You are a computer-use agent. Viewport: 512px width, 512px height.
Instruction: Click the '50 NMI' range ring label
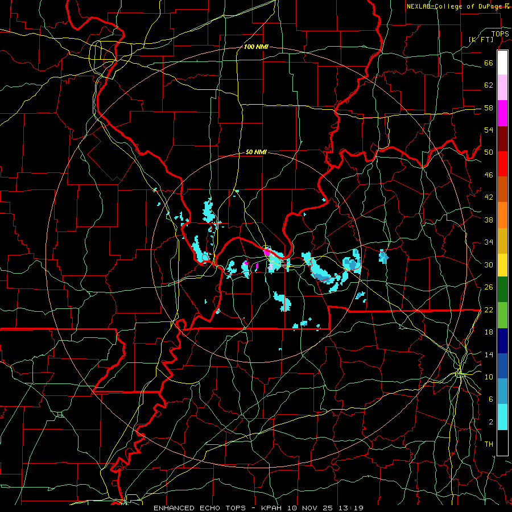point(256,152)
